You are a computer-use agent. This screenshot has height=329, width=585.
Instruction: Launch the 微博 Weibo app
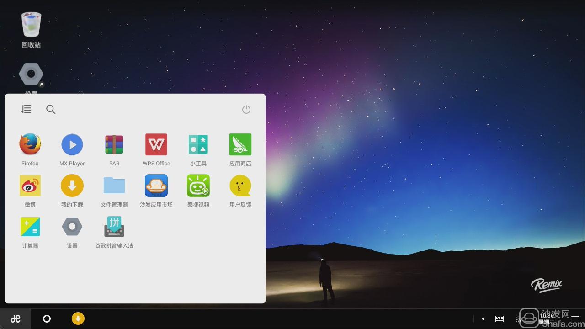(x=30, y=186)
